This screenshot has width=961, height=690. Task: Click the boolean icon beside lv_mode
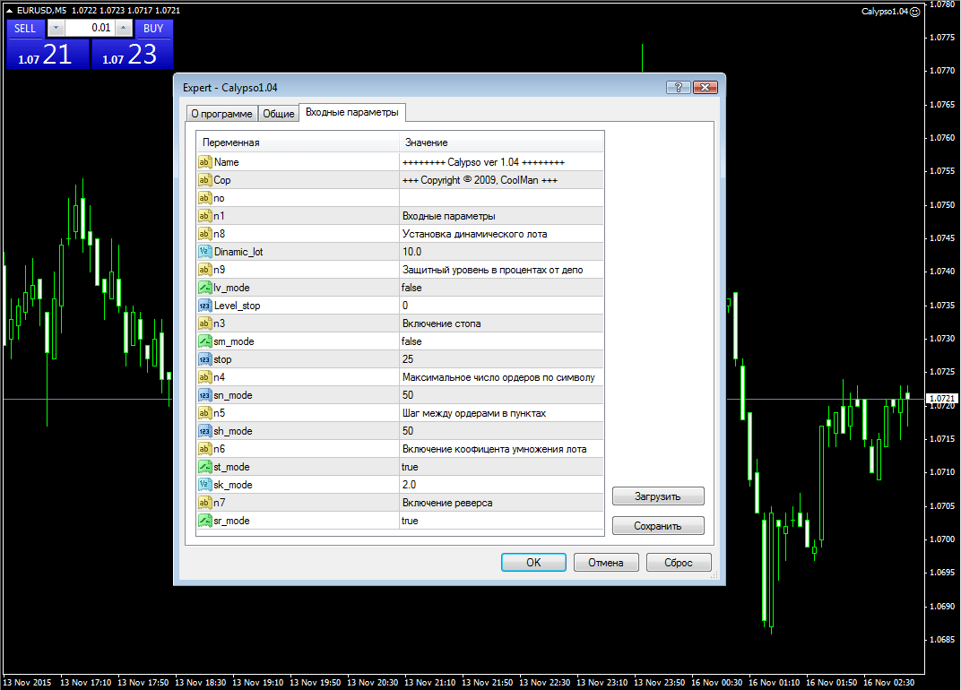pos(204,288)
